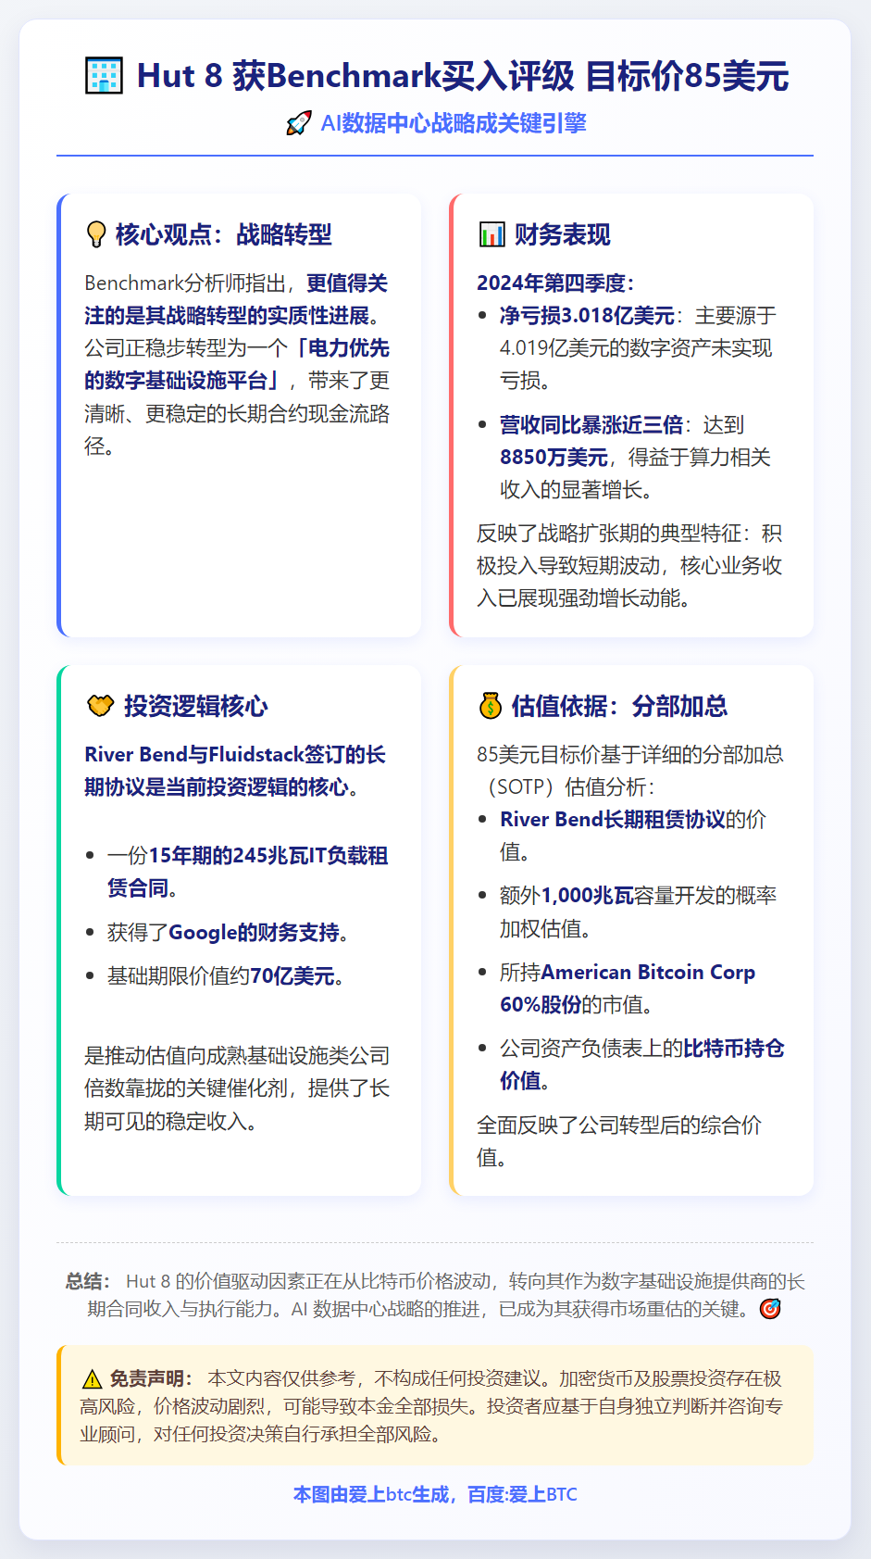The width and height of the screenshot is (871, 1559).
Task: Click the bullet 获得了Google的财务支持
Action: [228, 932]
